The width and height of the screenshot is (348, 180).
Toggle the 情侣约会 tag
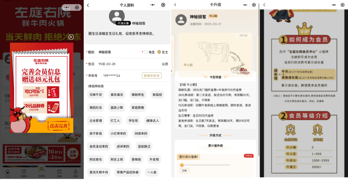coord(96,108)
